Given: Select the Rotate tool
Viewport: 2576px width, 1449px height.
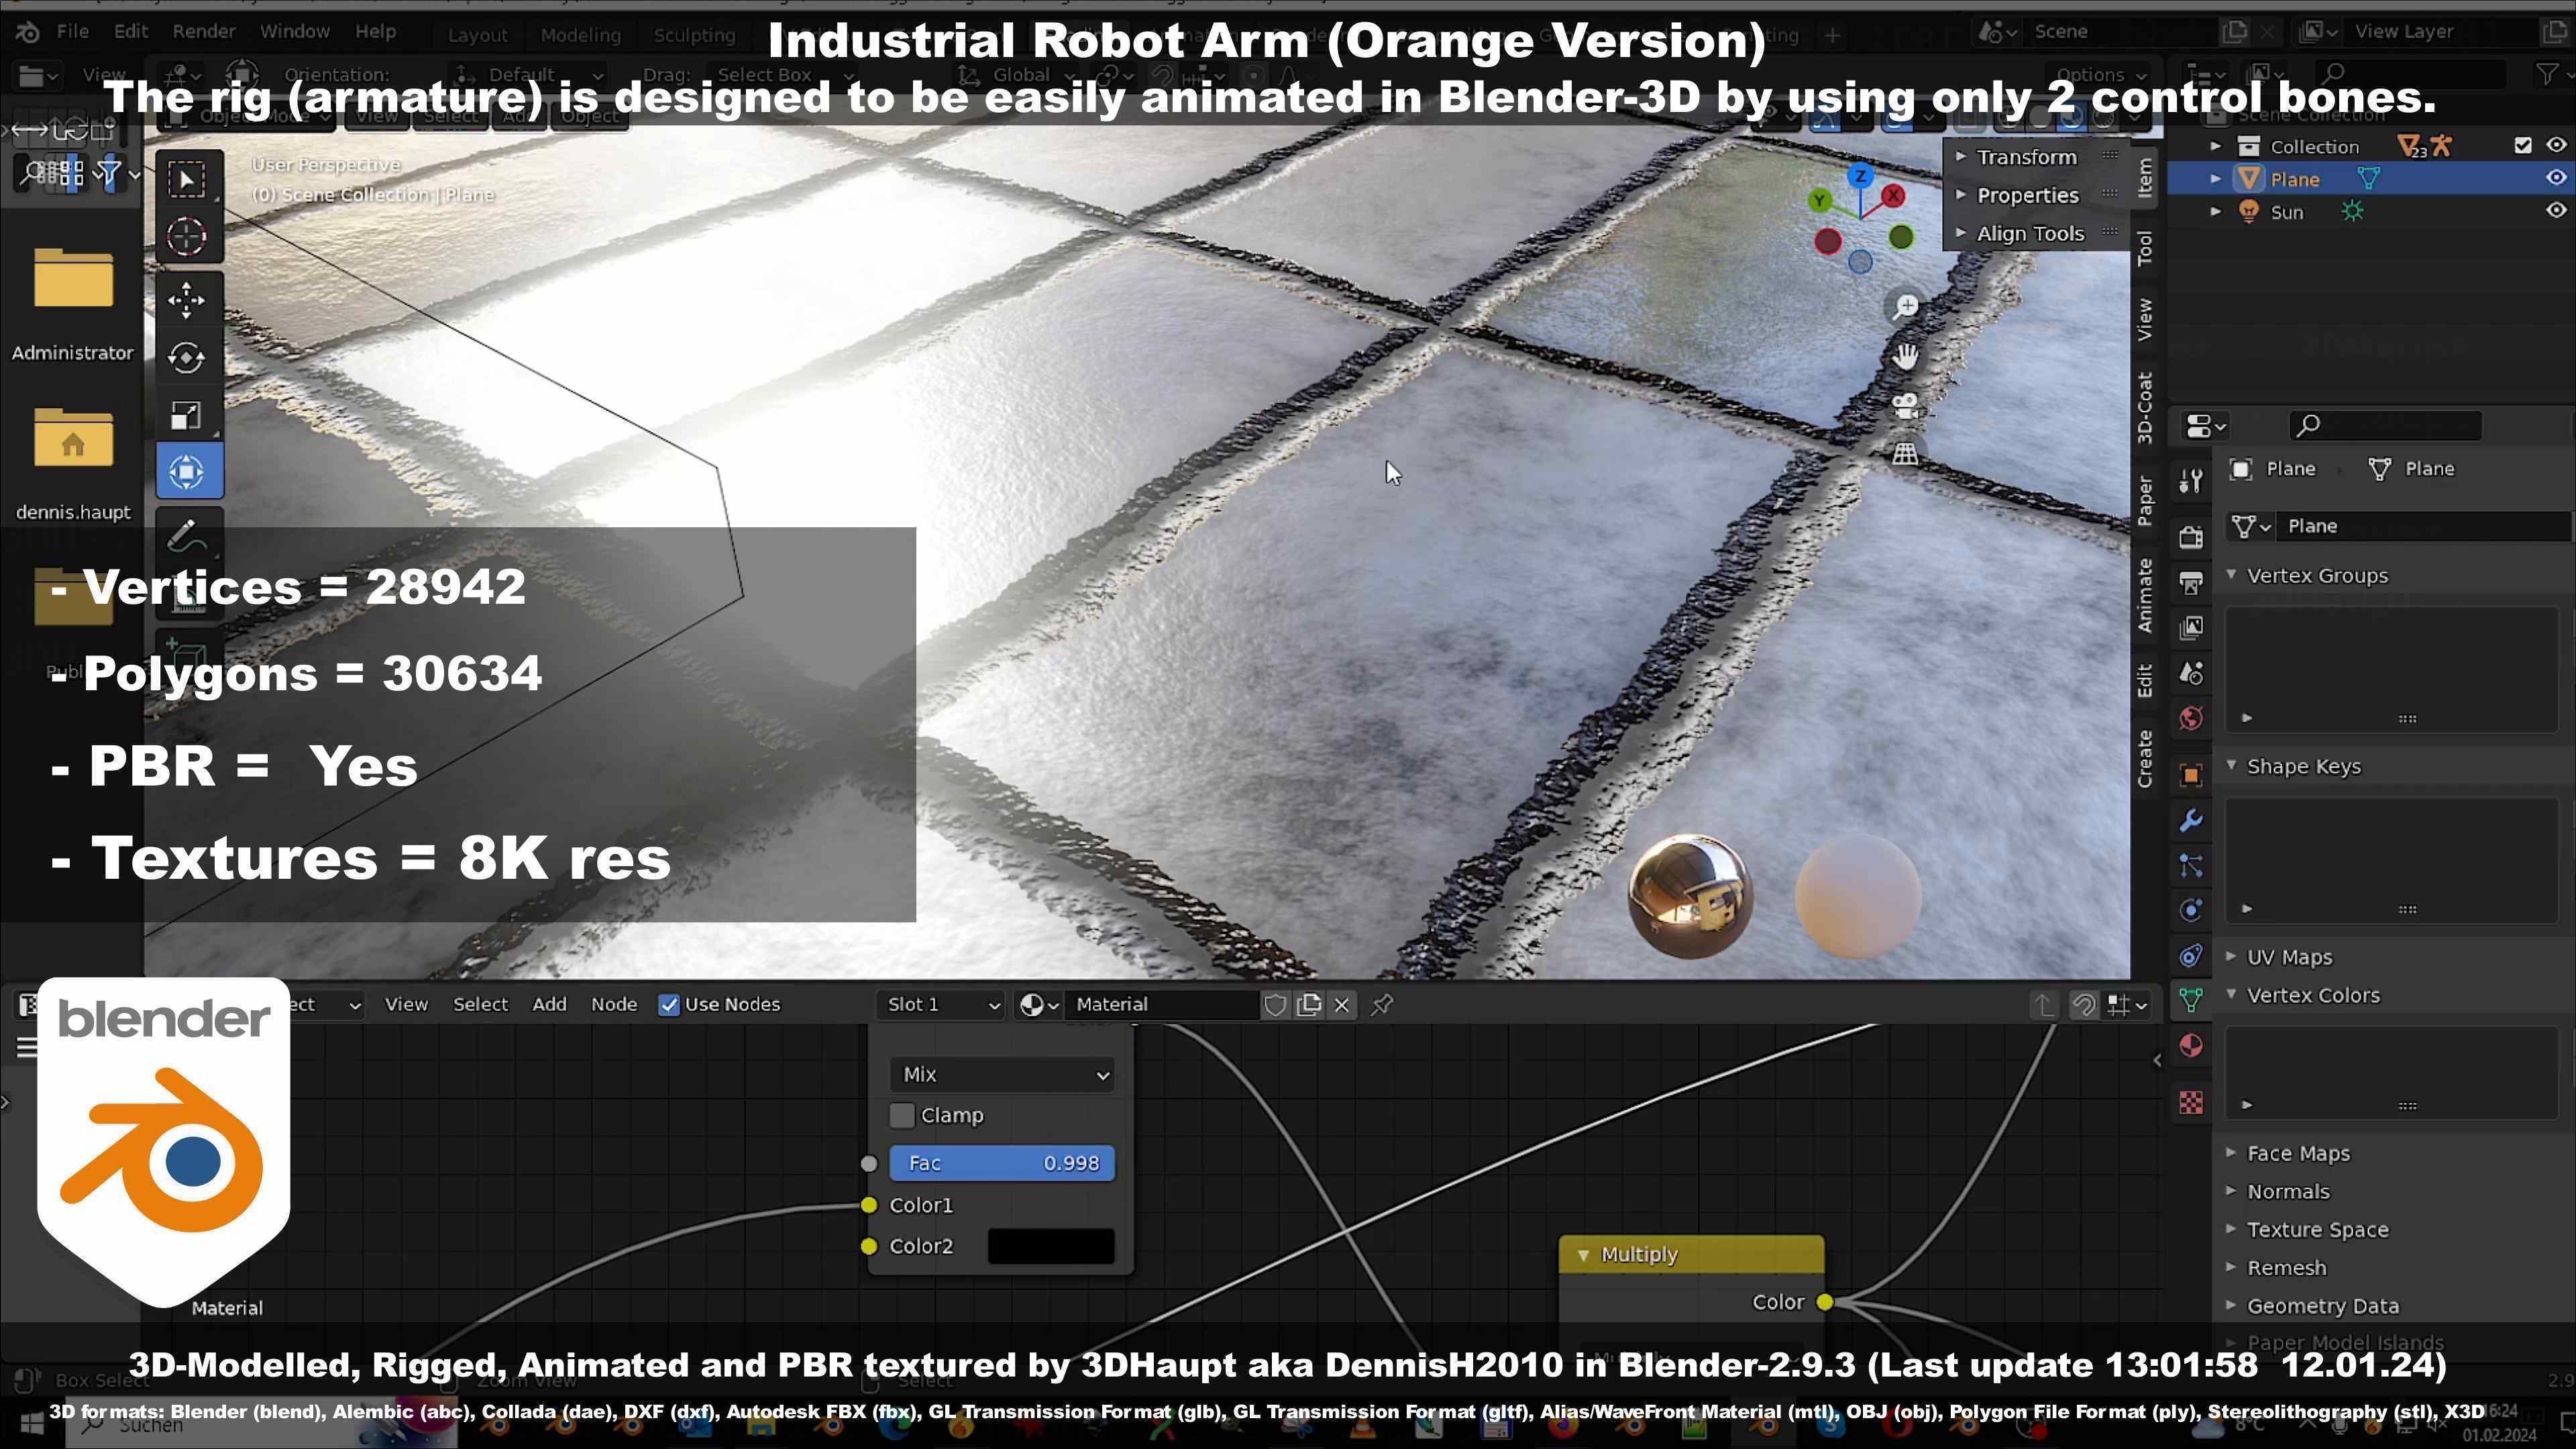Looking at the screenshot, I should [187, 358].
